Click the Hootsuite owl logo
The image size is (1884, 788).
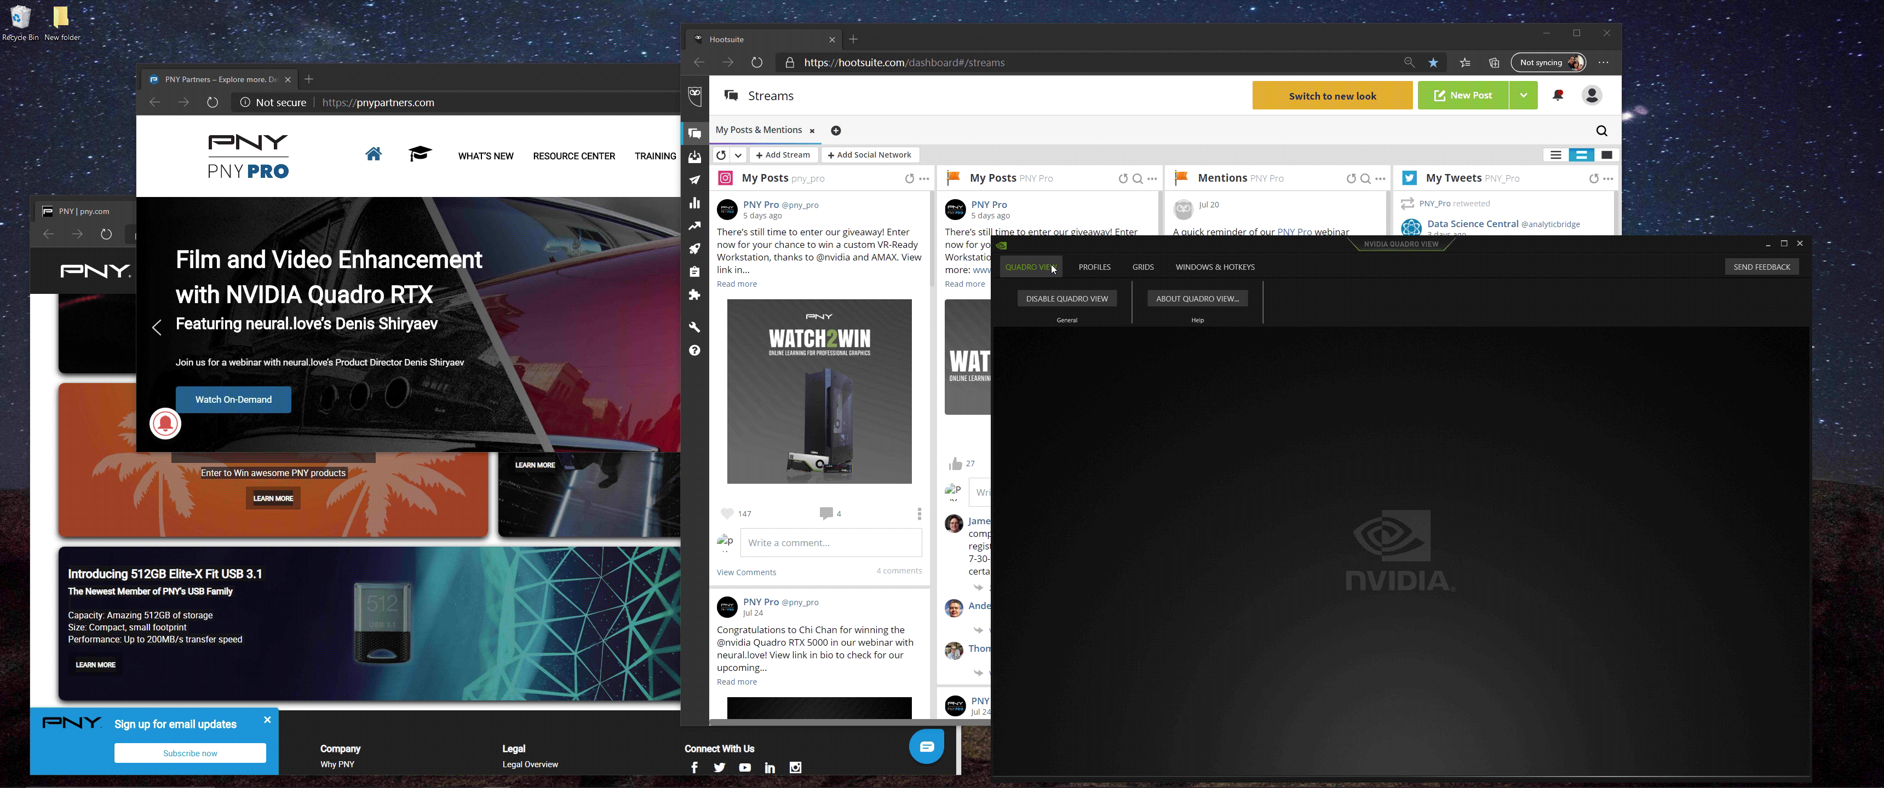(695, 95)
